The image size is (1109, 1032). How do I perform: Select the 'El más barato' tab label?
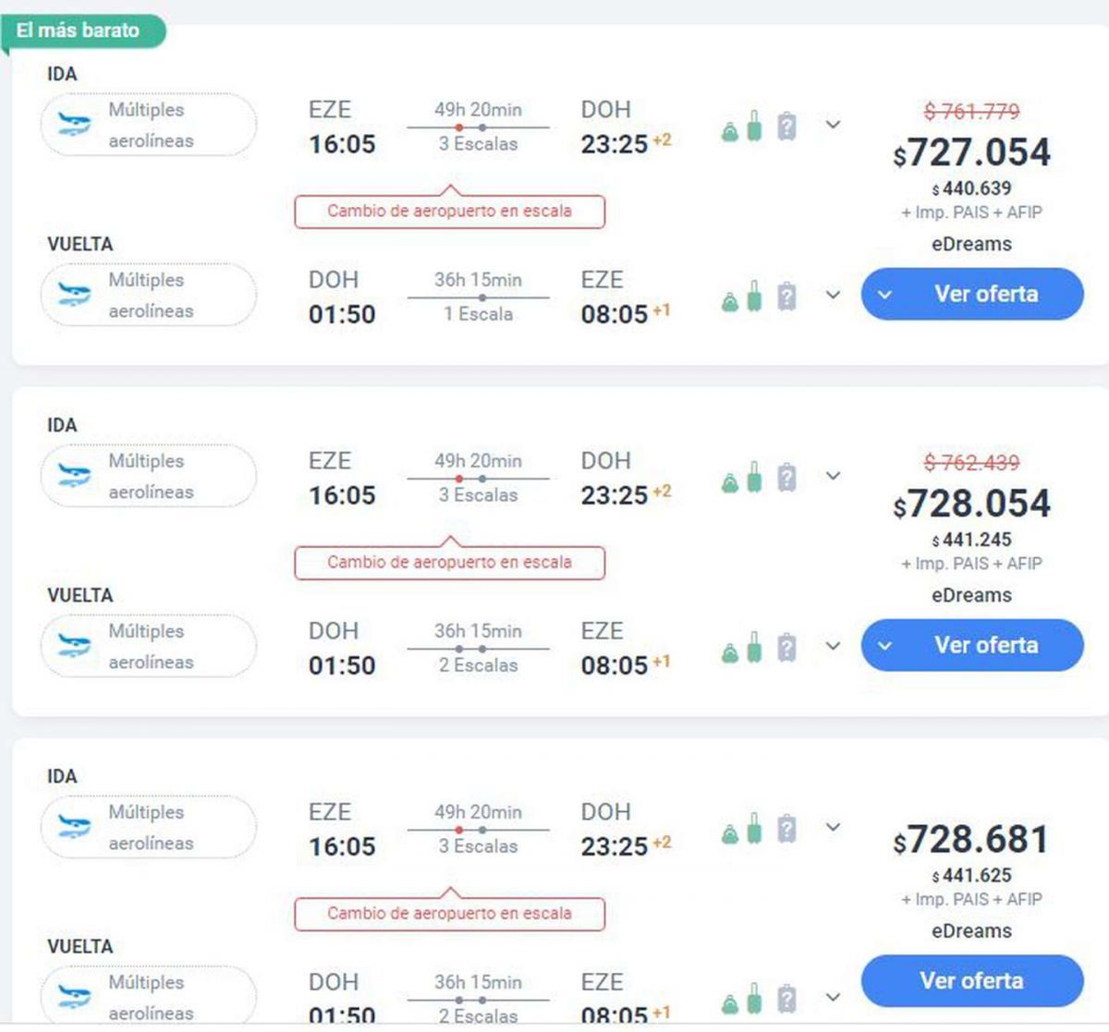79,30
